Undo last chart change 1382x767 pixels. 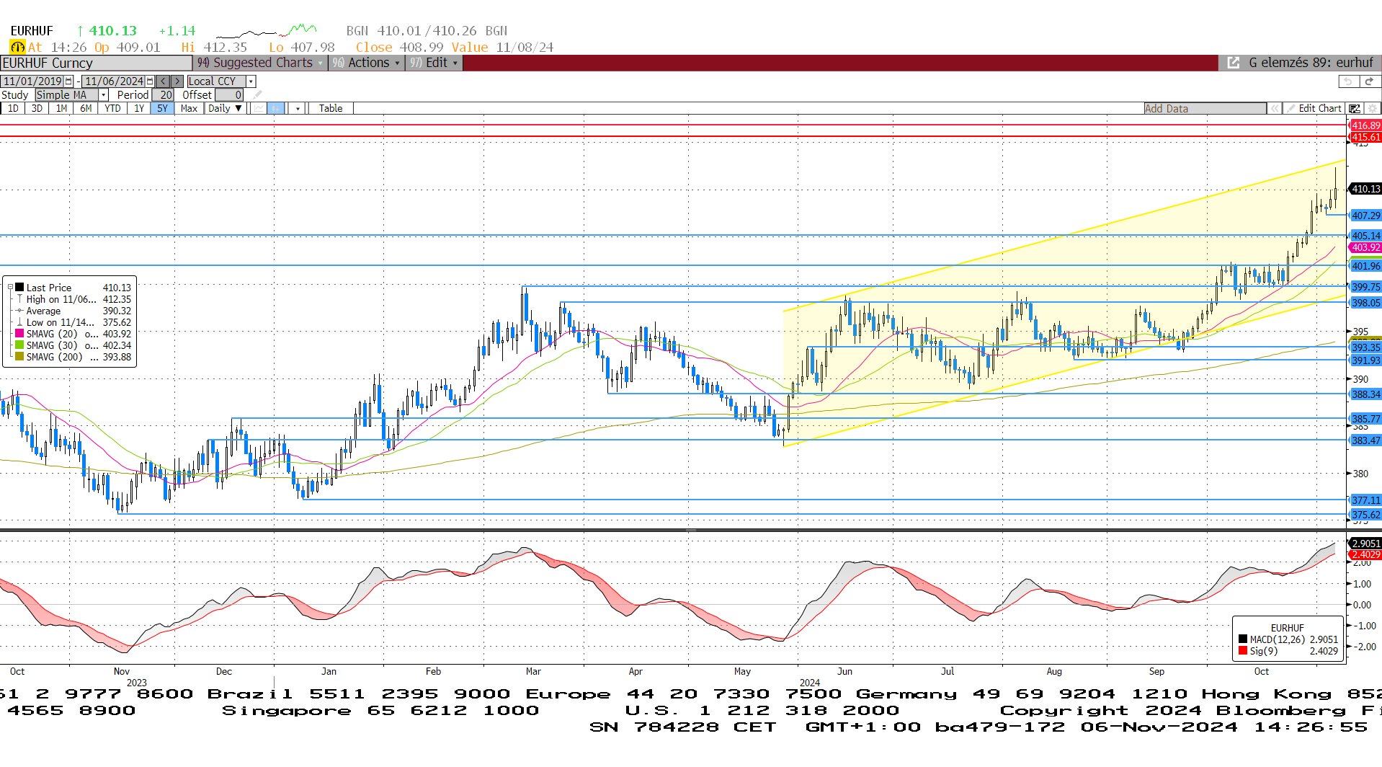click(x=1348, y=81)
